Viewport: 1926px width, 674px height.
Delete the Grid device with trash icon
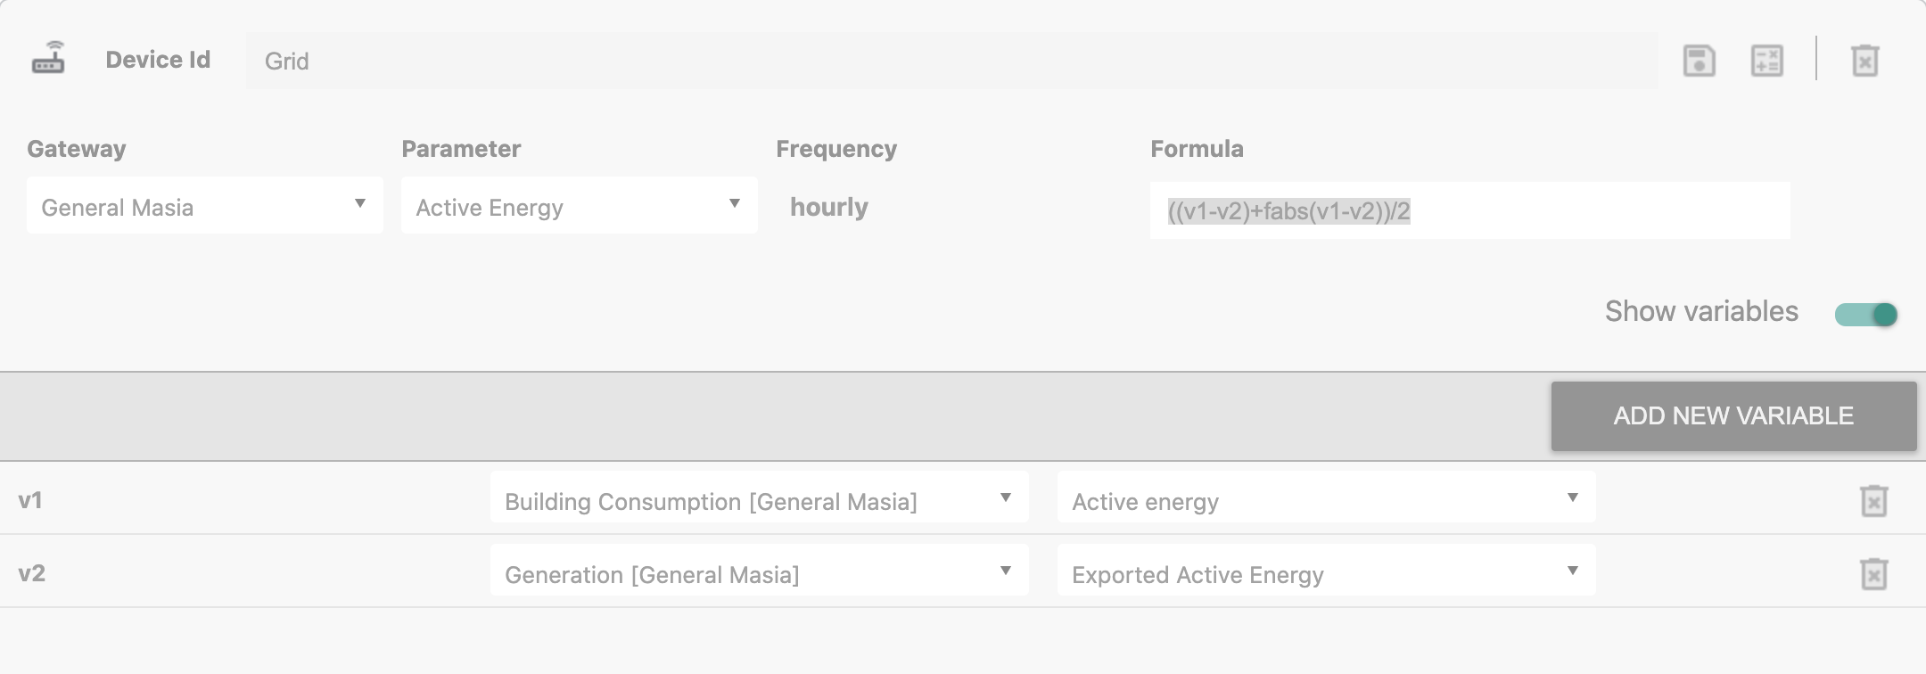[x=1864, y=61]
